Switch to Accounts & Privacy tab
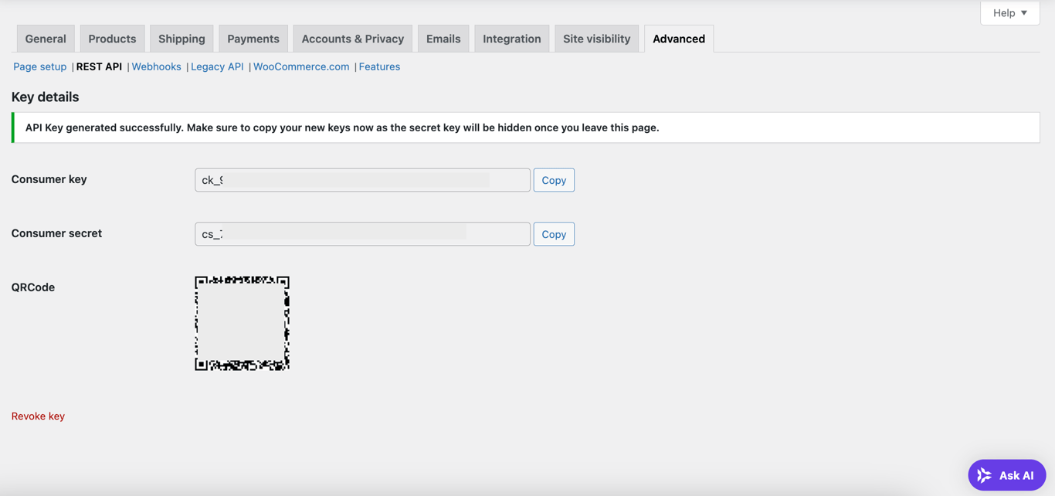1055x496 pixels. pyautogui.click(x=352, y=38)
